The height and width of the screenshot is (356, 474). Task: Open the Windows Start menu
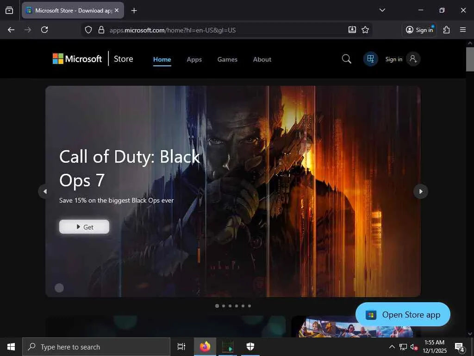tap(11, 347)
